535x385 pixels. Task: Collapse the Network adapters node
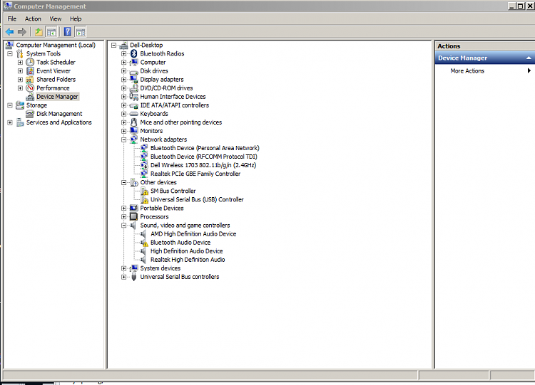coord(124,139)
